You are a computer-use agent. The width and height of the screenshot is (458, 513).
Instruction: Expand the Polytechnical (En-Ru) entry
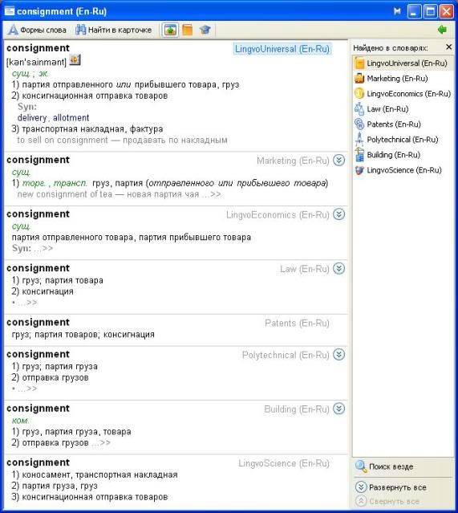[339, 355]
